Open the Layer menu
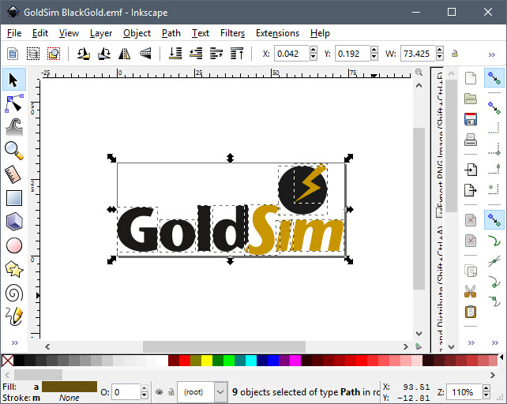 101,33
